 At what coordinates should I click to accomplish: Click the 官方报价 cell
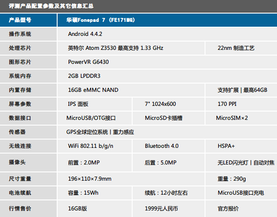click(241, 209)
